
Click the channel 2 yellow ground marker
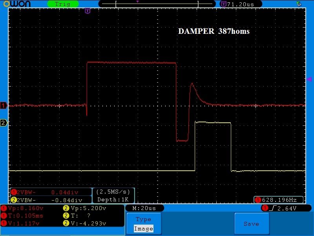pos(4,123)
